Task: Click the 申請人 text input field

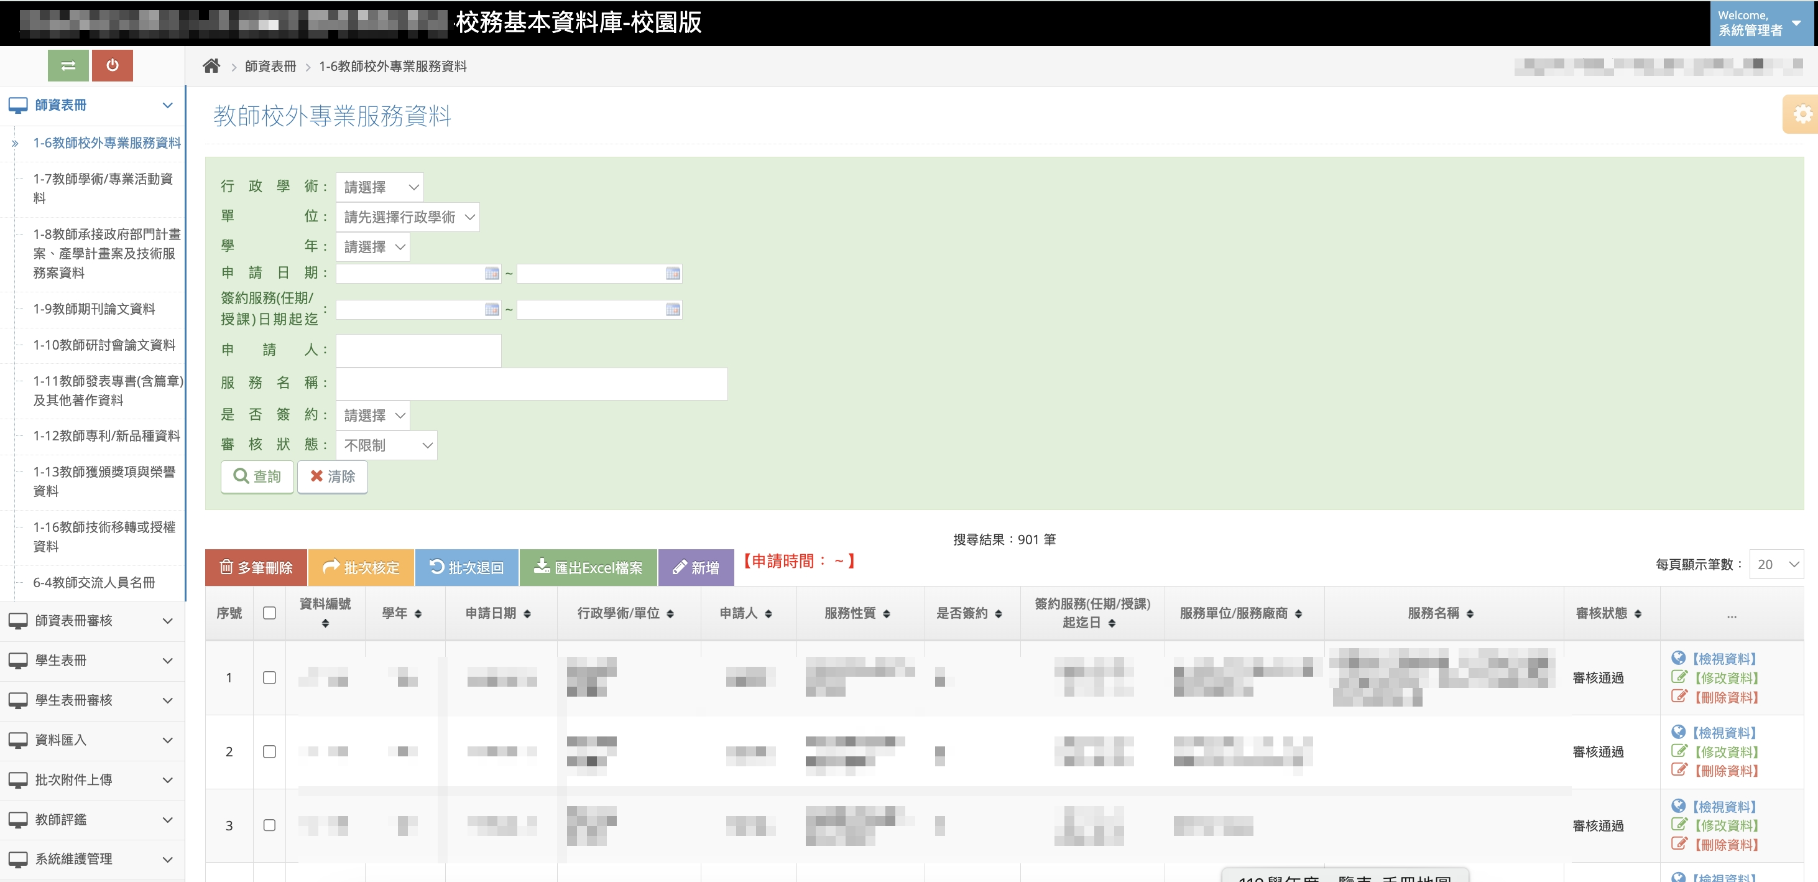Action: [418, 351]
